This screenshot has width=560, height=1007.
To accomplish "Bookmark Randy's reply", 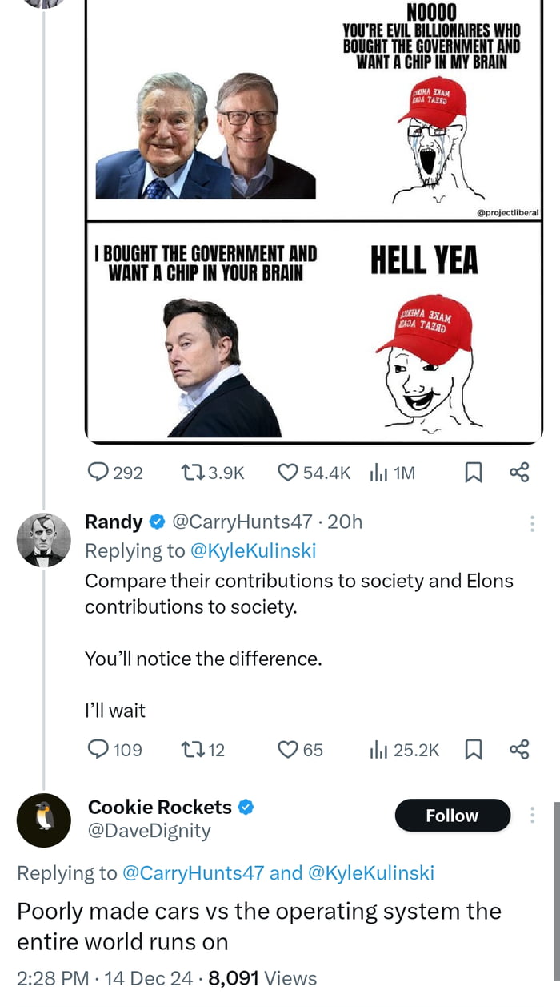I will pos(474,750).
